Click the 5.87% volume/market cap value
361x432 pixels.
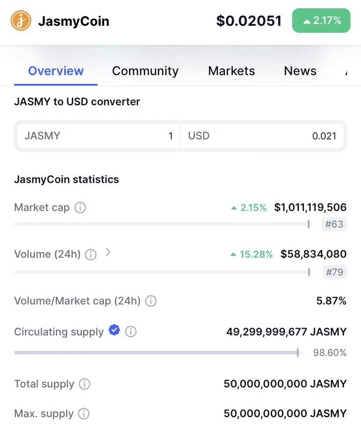click(x=331, y=301)
